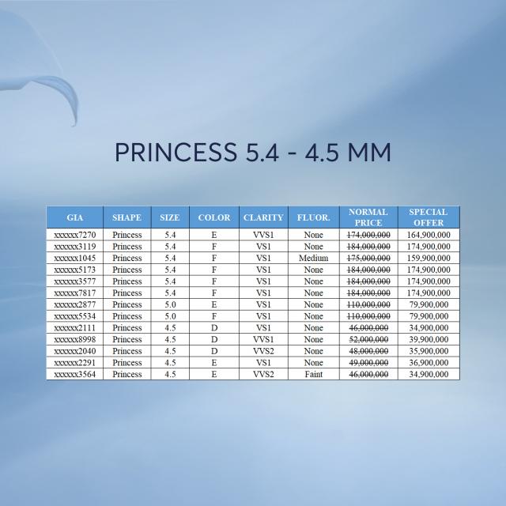This screenshot has height=506, width=506.
Task: Select the FLUOR. column header
Action: [x=313, y=217]
